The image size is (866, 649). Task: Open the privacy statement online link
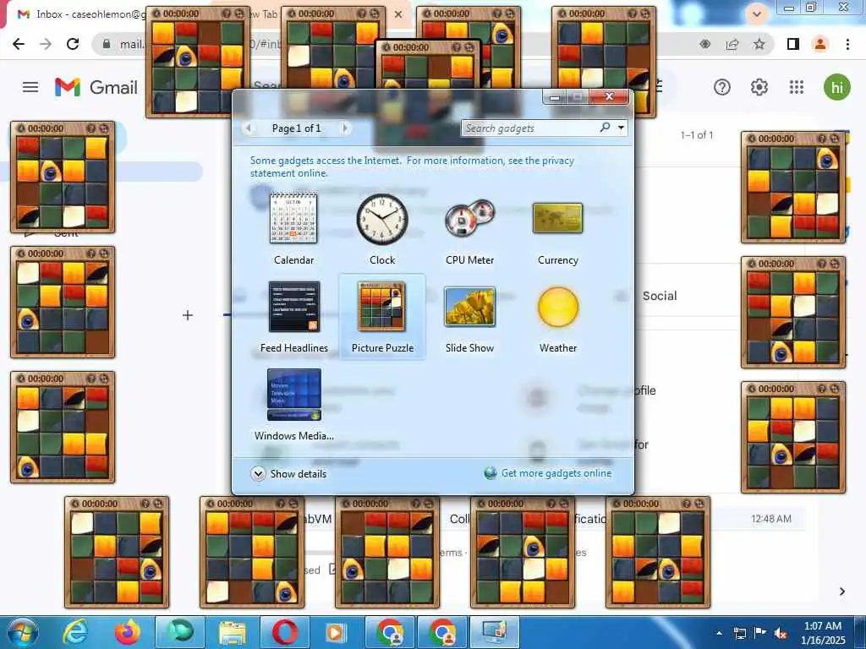tap(412, 166)
